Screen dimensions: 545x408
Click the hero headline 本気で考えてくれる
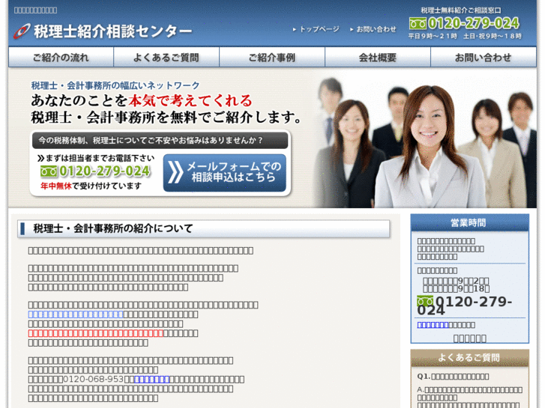190,101
